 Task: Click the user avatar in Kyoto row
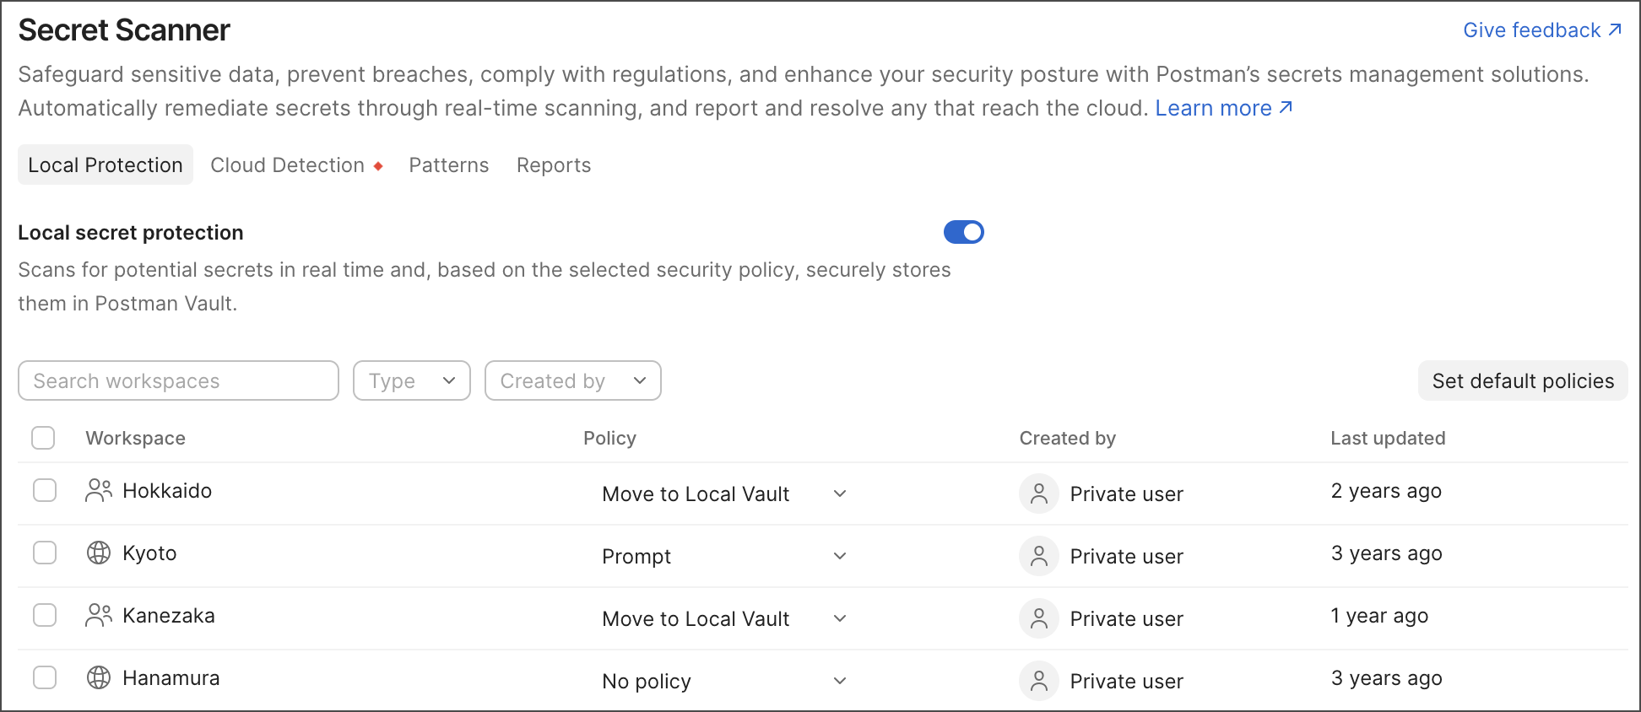coord(1039,556)
